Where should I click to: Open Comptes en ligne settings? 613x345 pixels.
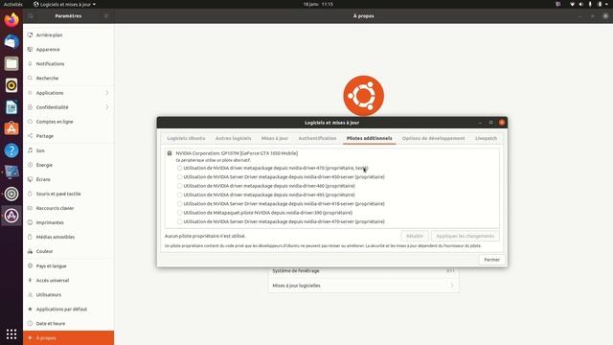[x=68, y=122]
